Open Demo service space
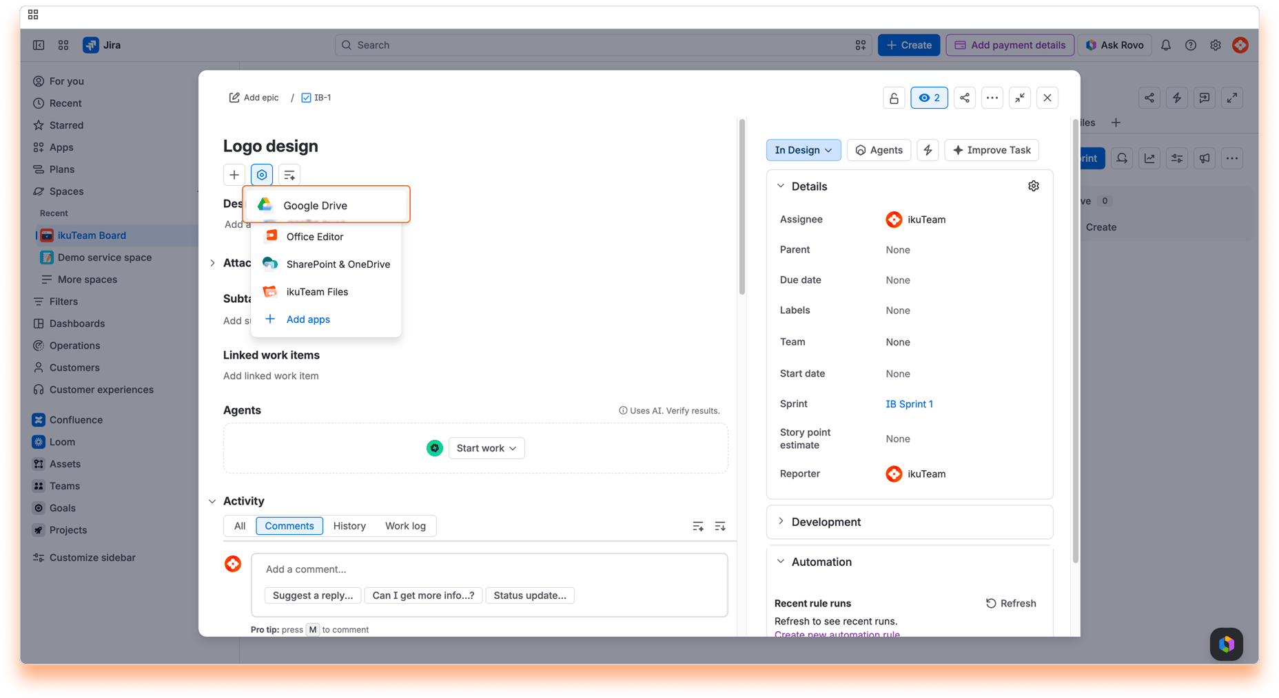The image size is (1279, 698). pos(105,257)
